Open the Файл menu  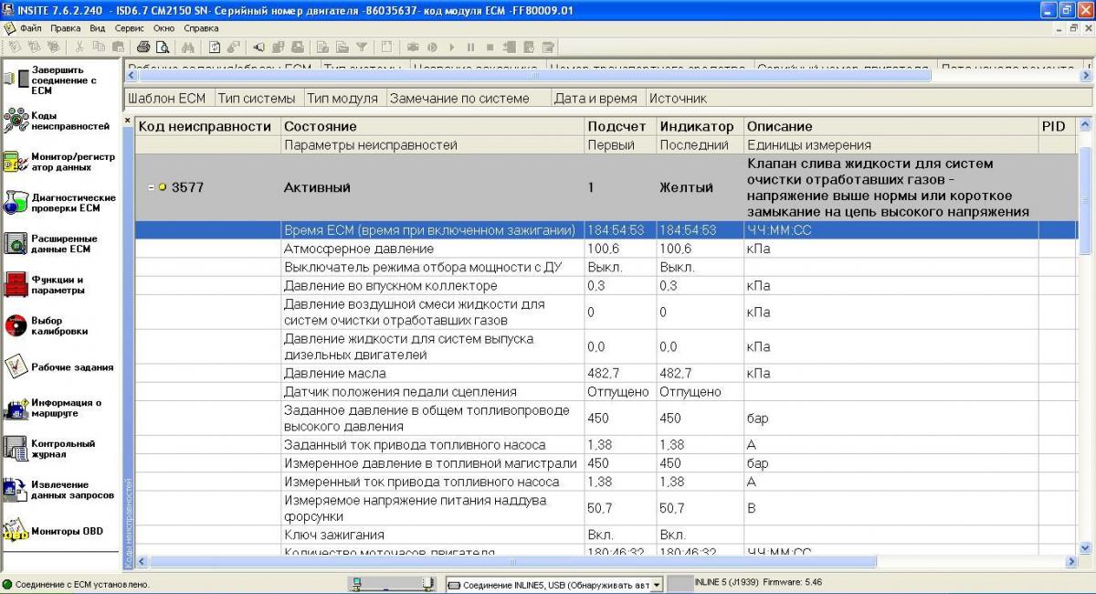pyautogui.click(x=30, y=28)
